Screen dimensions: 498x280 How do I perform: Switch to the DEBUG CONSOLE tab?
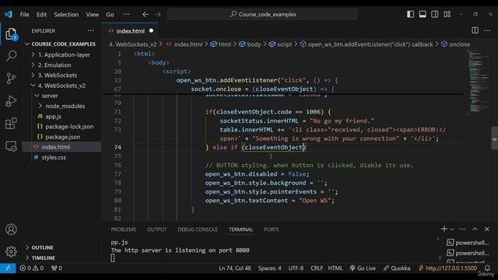[198, 229]
